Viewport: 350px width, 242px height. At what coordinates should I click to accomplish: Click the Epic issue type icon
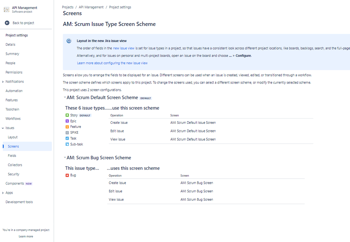tap(68, 121)
